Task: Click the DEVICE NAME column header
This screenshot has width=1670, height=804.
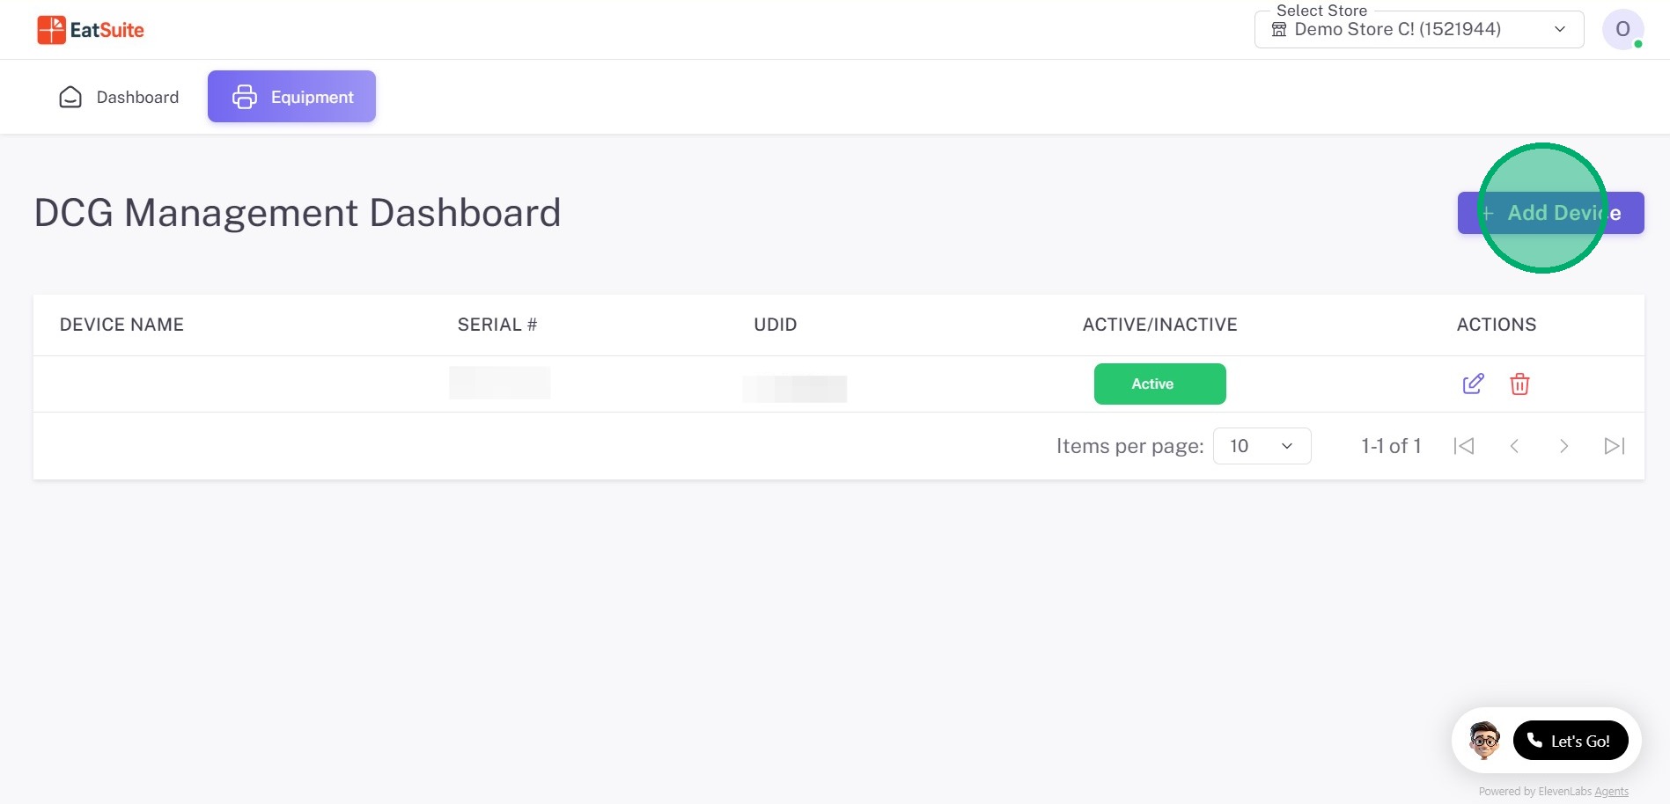Action: click(121, 325)
